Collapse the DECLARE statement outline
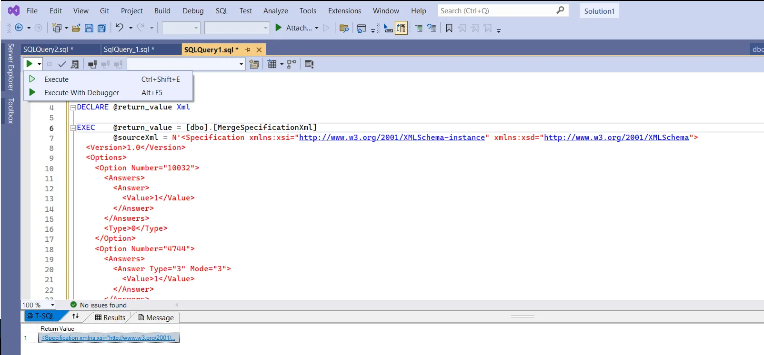The width and height of the screenshot is (764, 355). (x=73, y=108)
